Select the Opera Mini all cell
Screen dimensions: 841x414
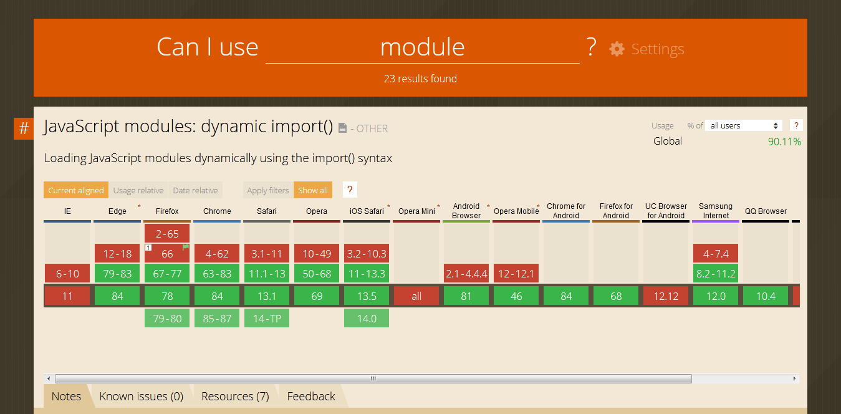click(416, 296)
